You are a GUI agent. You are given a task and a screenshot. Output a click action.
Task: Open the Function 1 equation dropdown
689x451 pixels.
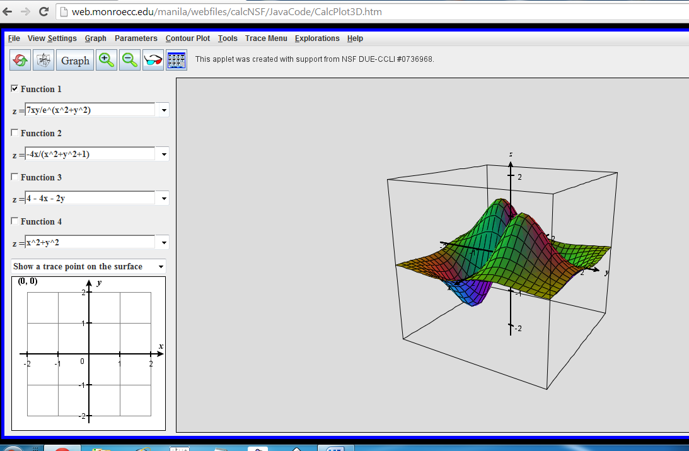point(163,109)
